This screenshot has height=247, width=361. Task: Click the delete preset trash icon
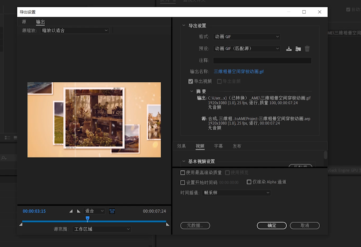coord(307,49)
